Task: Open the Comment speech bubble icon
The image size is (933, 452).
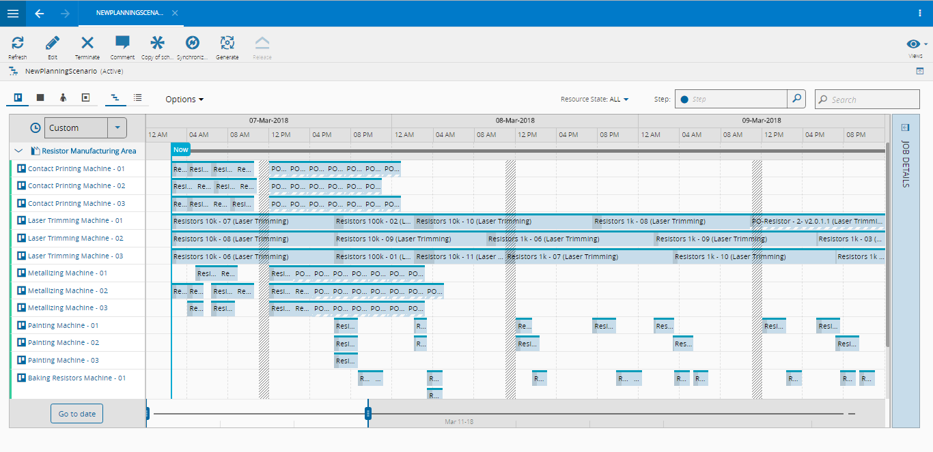Action: pyautogui.click(x=122, y=44)
